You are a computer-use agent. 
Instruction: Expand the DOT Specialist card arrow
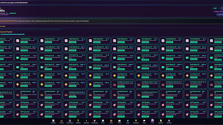tap(205, 112)
